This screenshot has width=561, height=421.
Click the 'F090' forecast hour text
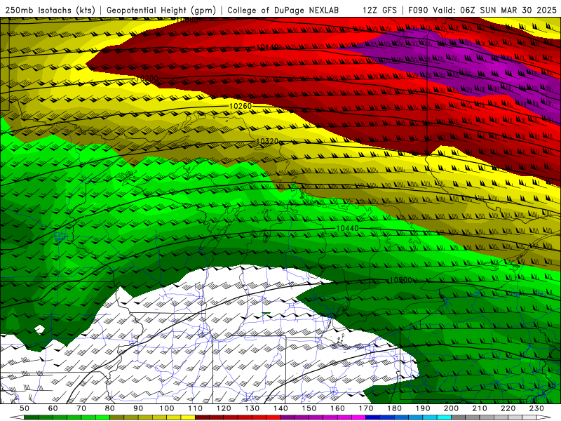tap(418, 10)
